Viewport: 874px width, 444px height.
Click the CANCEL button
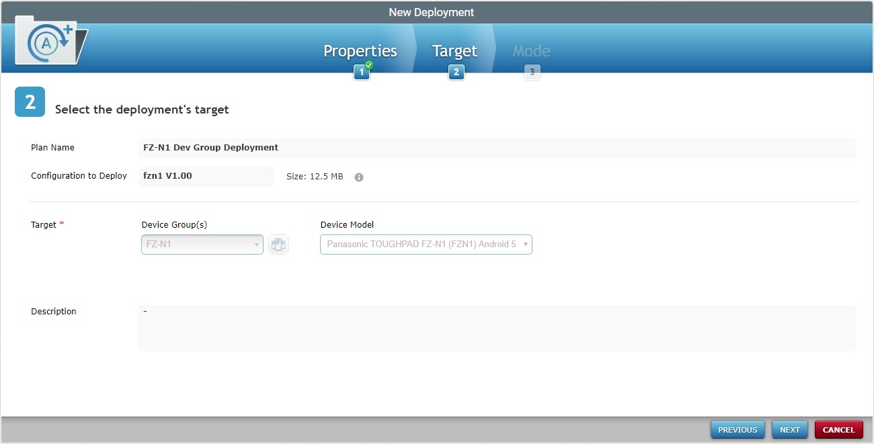[x=838, y=429]
